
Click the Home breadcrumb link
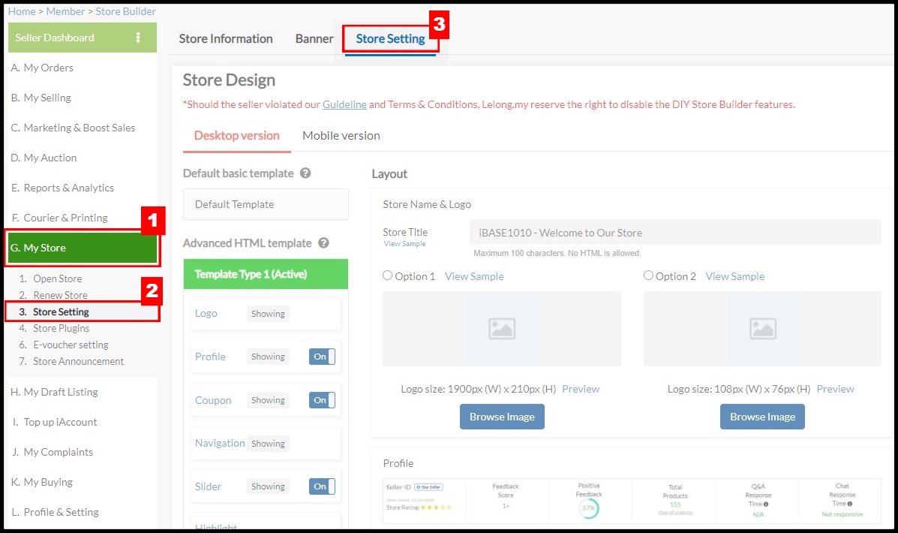(22, 11)
